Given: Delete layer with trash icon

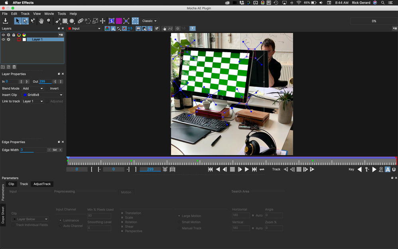Looking at the screenshot, I should 14,67.
